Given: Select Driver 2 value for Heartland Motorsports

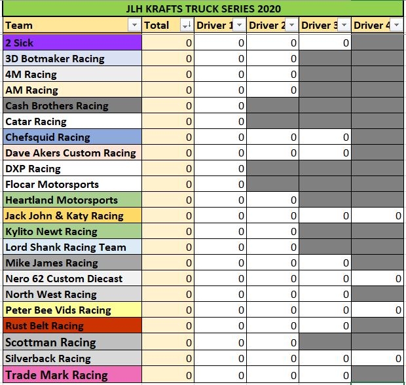Looking at the screenshot, I should pyautogui.click(x=272, y=200).
